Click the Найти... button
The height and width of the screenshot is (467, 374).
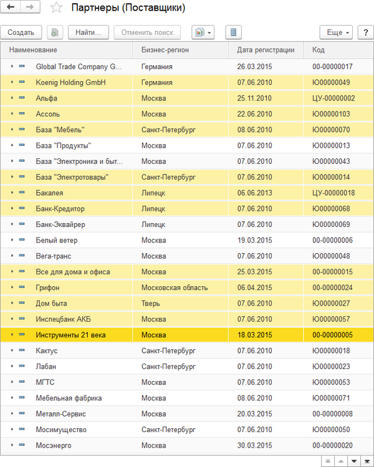click(x=89, y=32)
